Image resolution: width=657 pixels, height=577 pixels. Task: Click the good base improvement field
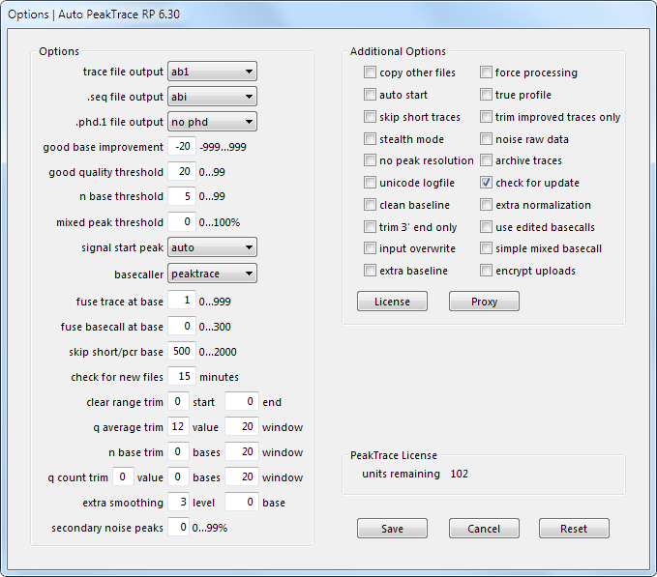pyautogui.click(x=182, y=146)
